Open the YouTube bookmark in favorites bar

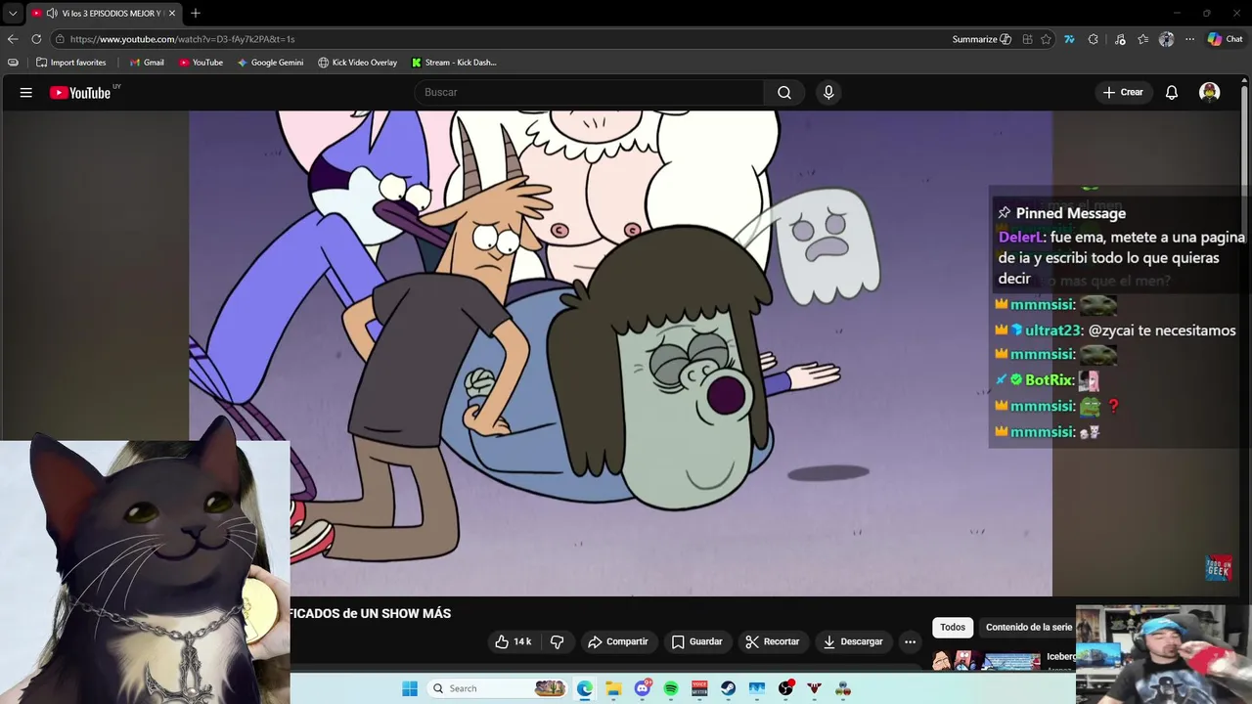[201, 63]
